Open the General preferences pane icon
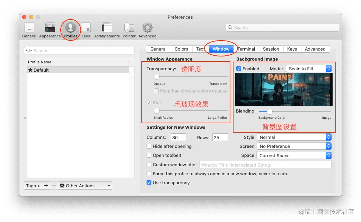Screen dimensions: 361x222 coord(29,28)
